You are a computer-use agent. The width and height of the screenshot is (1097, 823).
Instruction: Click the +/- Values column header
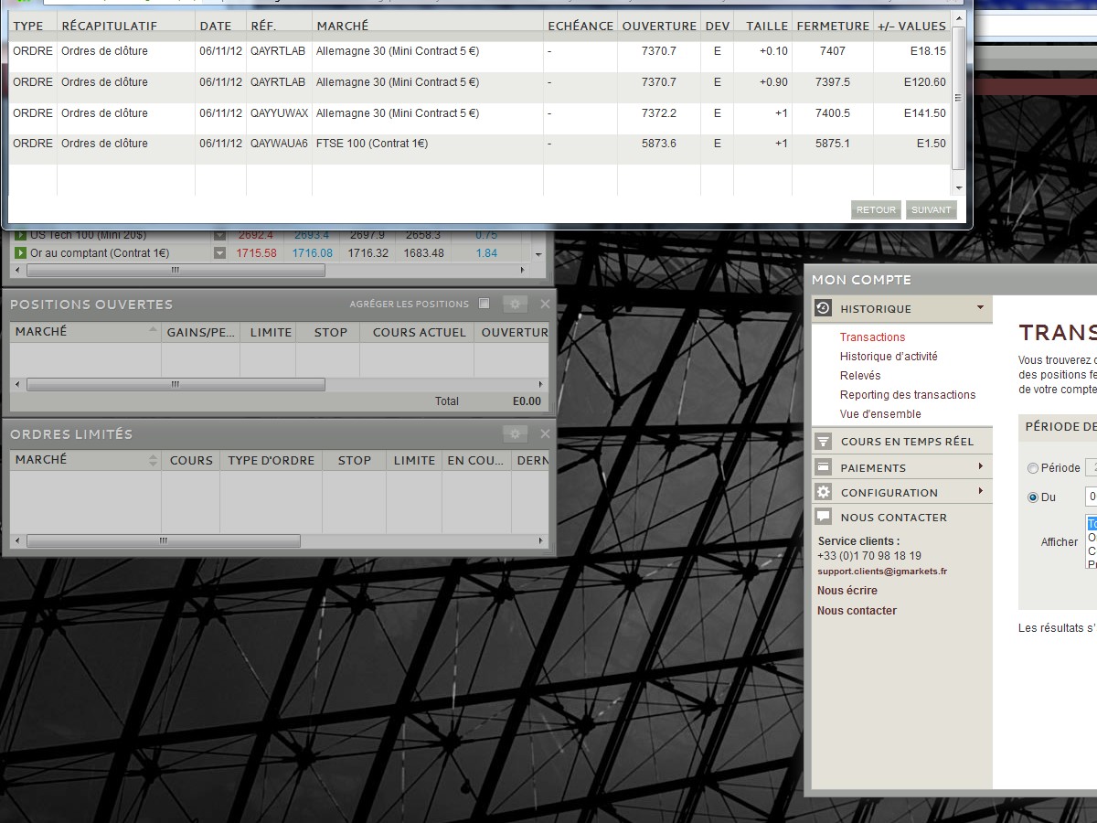click(x=911, y=26)
